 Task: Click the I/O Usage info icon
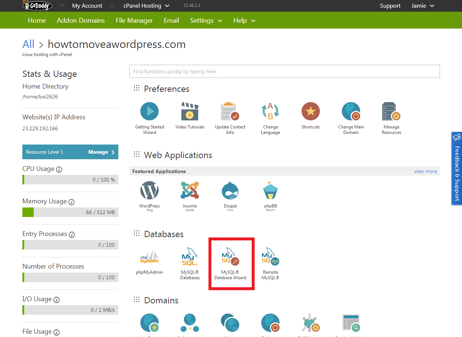point(56,300)
